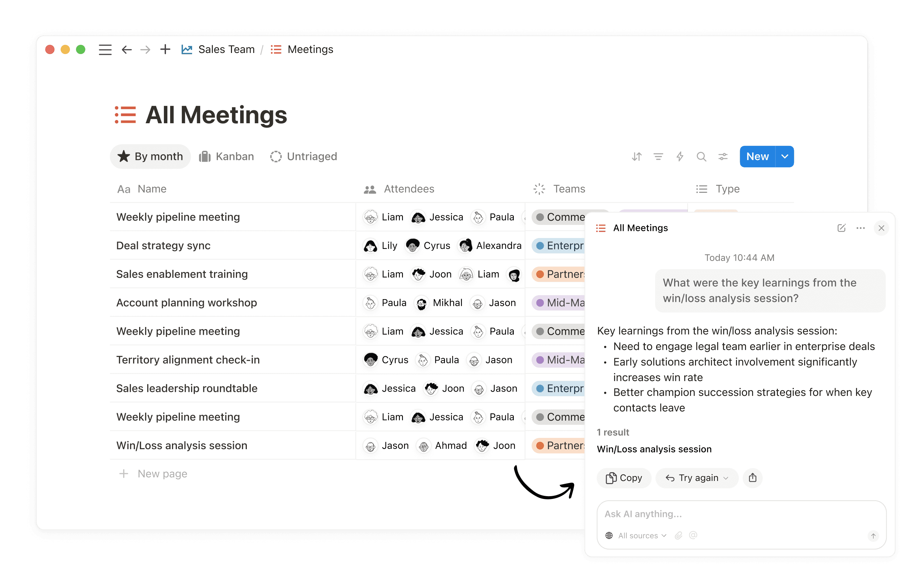Navigate to Sales Team in the breadcrumb
This screenshot has width=904, height=565.
pyautogui.click(x=226, y=49)
